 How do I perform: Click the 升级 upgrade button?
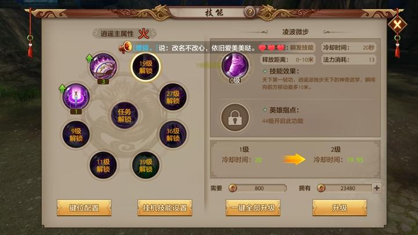340,208
